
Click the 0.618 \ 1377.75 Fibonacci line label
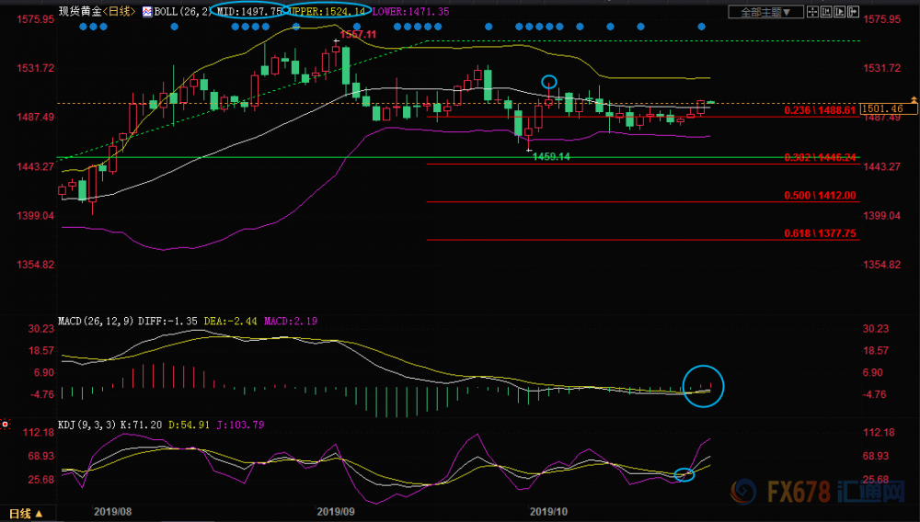(x=820, y=233)
